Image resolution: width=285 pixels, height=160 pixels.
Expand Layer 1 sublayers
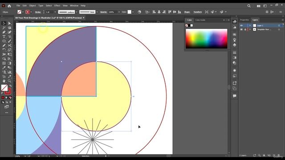250,26
